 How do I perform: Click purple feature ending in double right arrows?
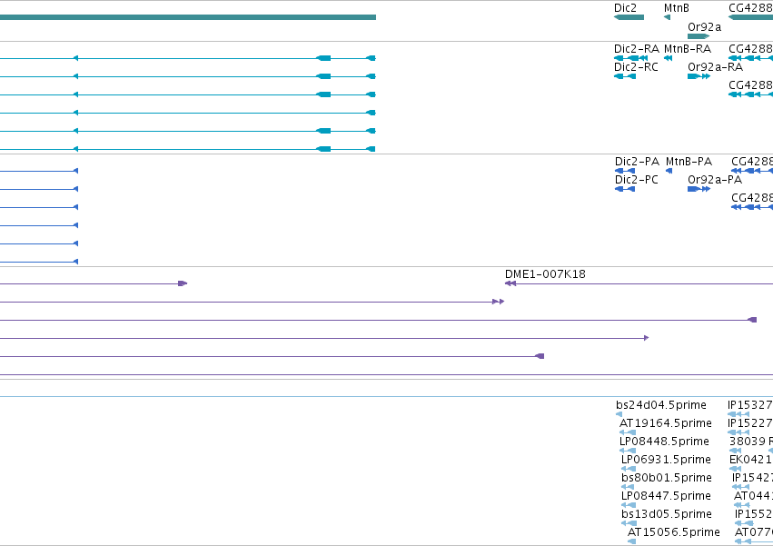[252, 302]
